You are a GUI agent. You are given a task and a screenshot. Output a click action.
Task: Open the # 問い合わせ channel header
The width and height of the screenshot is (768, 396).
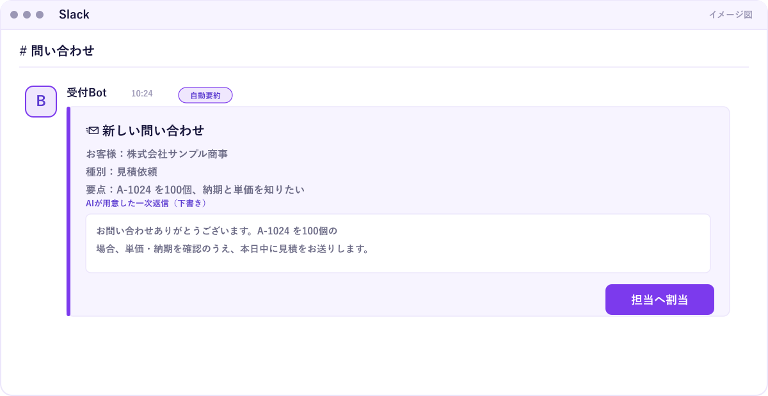[x=57, y=51]
